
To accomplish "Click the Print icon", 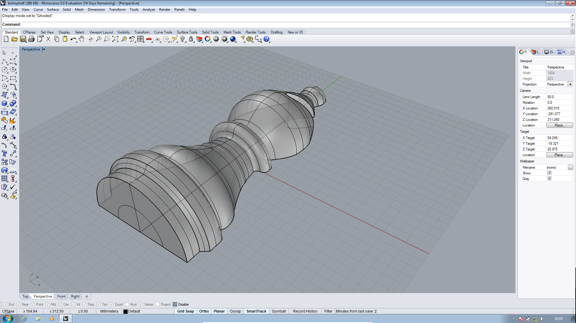I will click(x=31, y=39).
